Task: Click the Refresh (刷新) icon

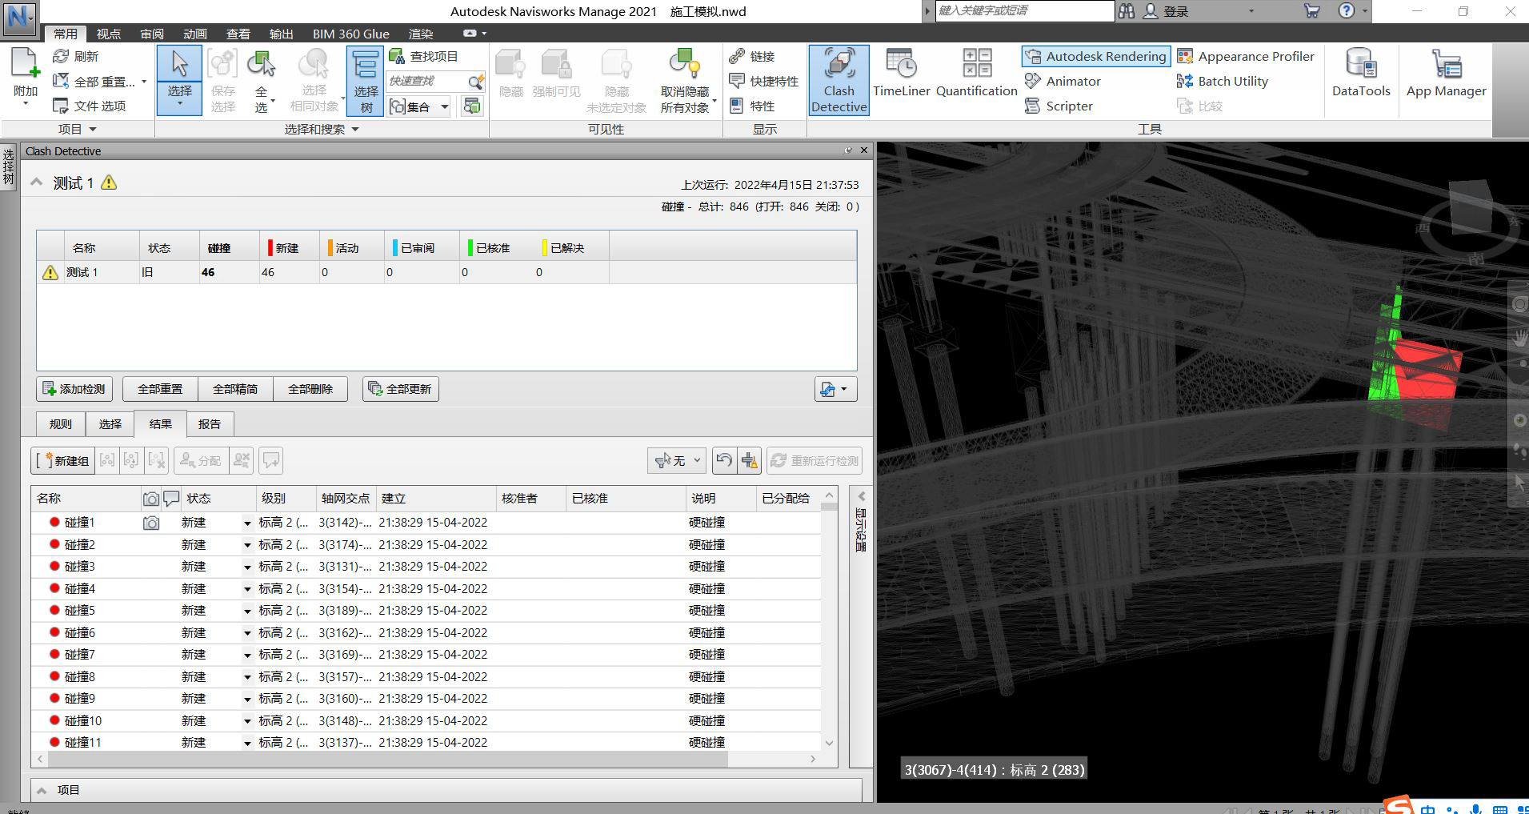Action: click(x=61, y=56)
